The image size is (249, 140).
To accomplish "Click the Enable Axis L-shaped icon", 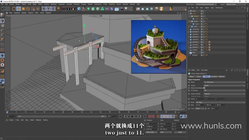I will [2, 50].
